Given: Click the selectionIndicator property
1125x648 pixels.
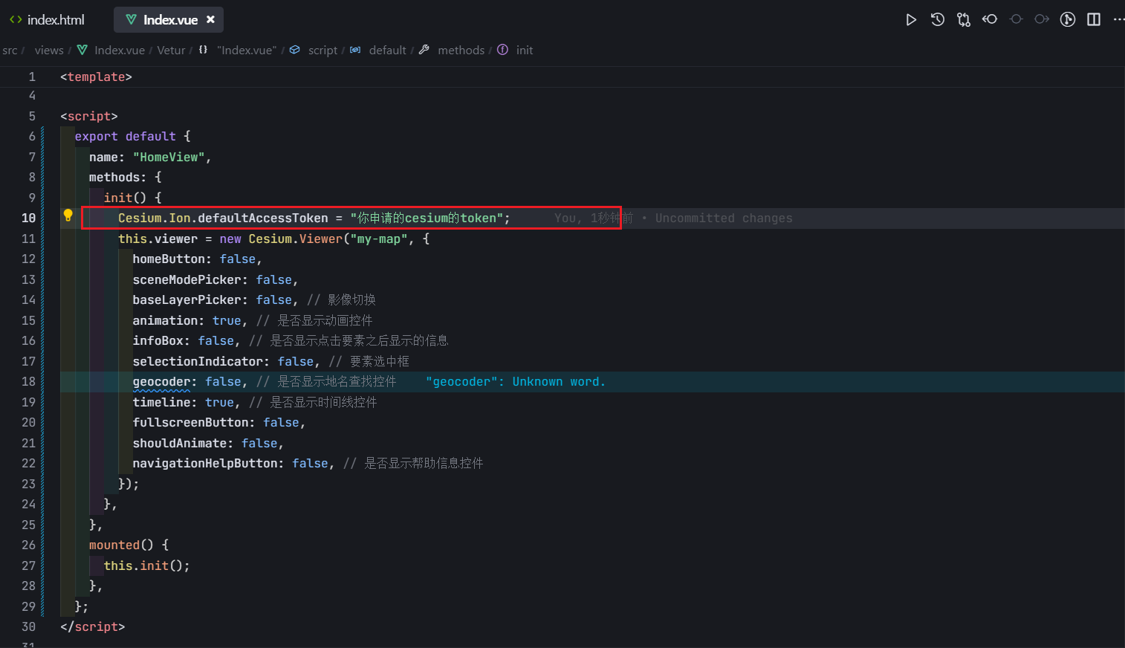Looking at the screenshot, I should point(198,362).
